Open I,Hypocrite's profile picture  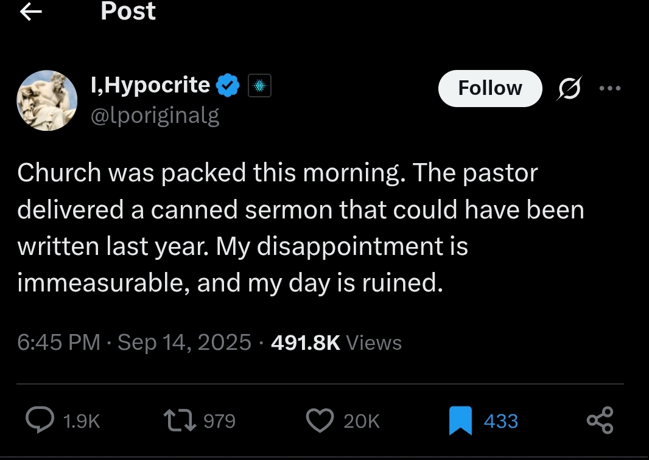47,100
